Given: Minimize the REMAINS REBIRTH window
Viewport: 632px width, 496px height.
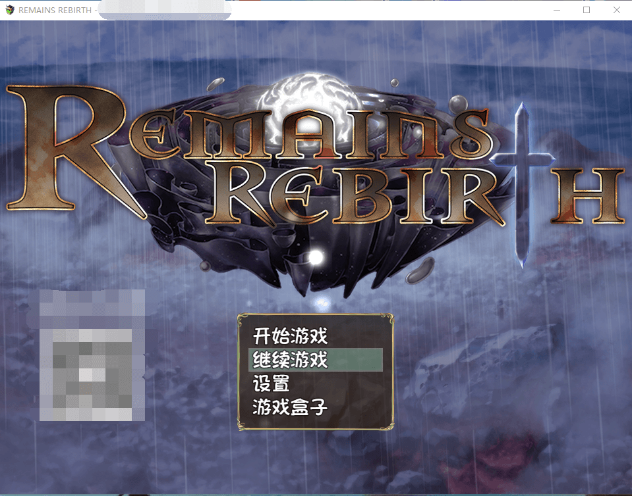Looking at the screenshot, I should [x=557, y=10].
